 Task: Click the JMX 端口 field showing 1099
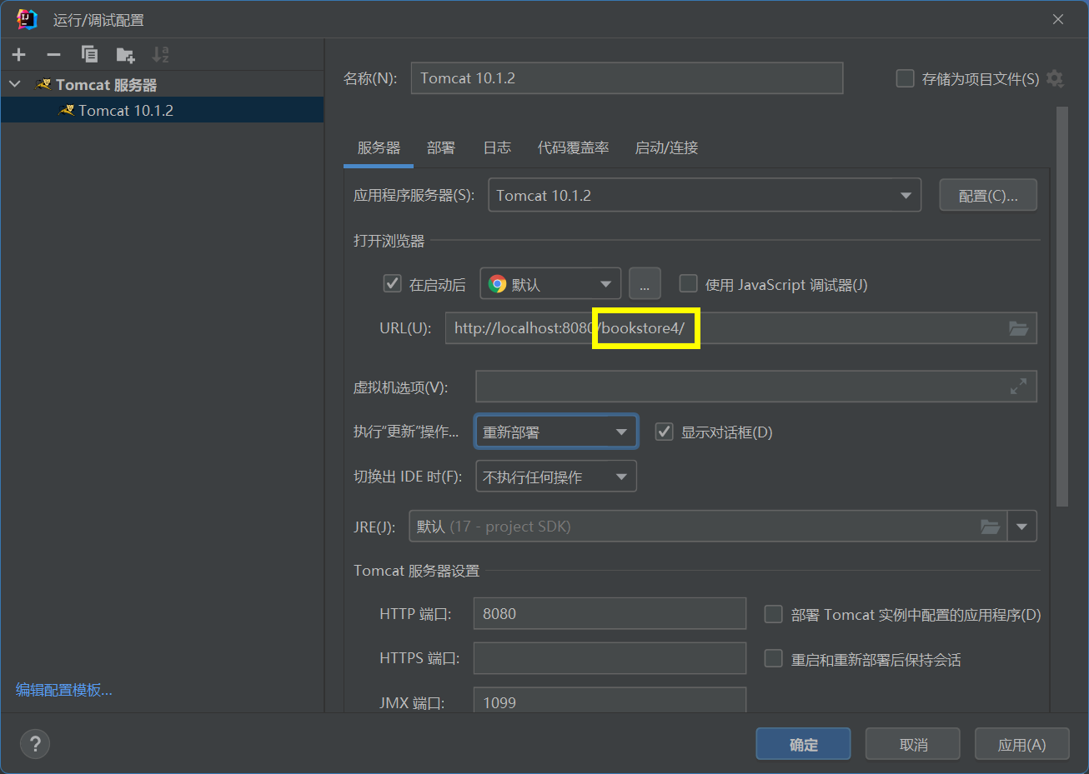[x=610, y=700]
